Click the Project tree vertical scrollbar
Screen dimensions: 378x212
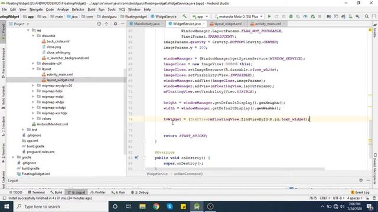125,112
